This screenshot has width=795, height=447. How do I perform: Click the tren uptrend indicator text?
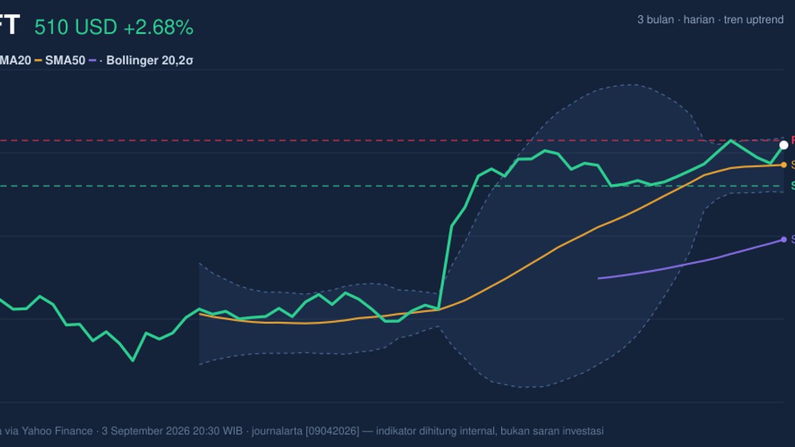coord(753,20)
